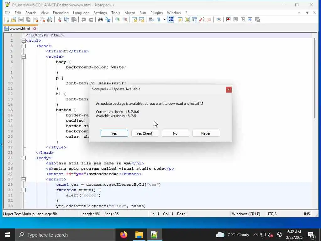The height and width of the screenshot is (241, 321).
Task: Click the Close All documents toolbar icon
Action: [x=43, y=20]
